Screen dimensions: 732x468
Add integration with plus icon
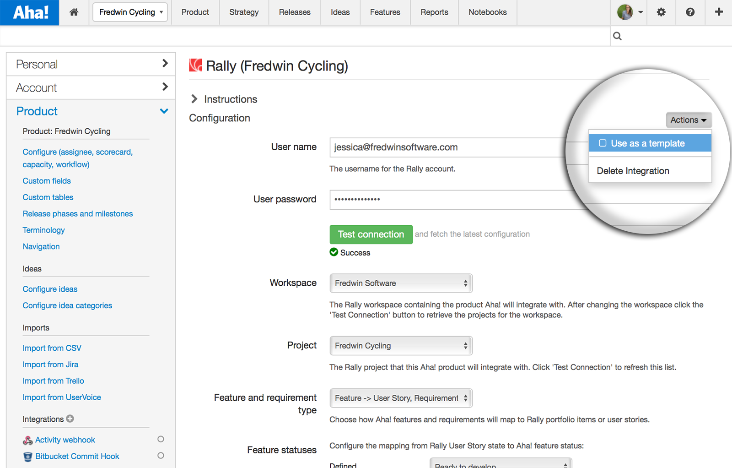(70, 419)
